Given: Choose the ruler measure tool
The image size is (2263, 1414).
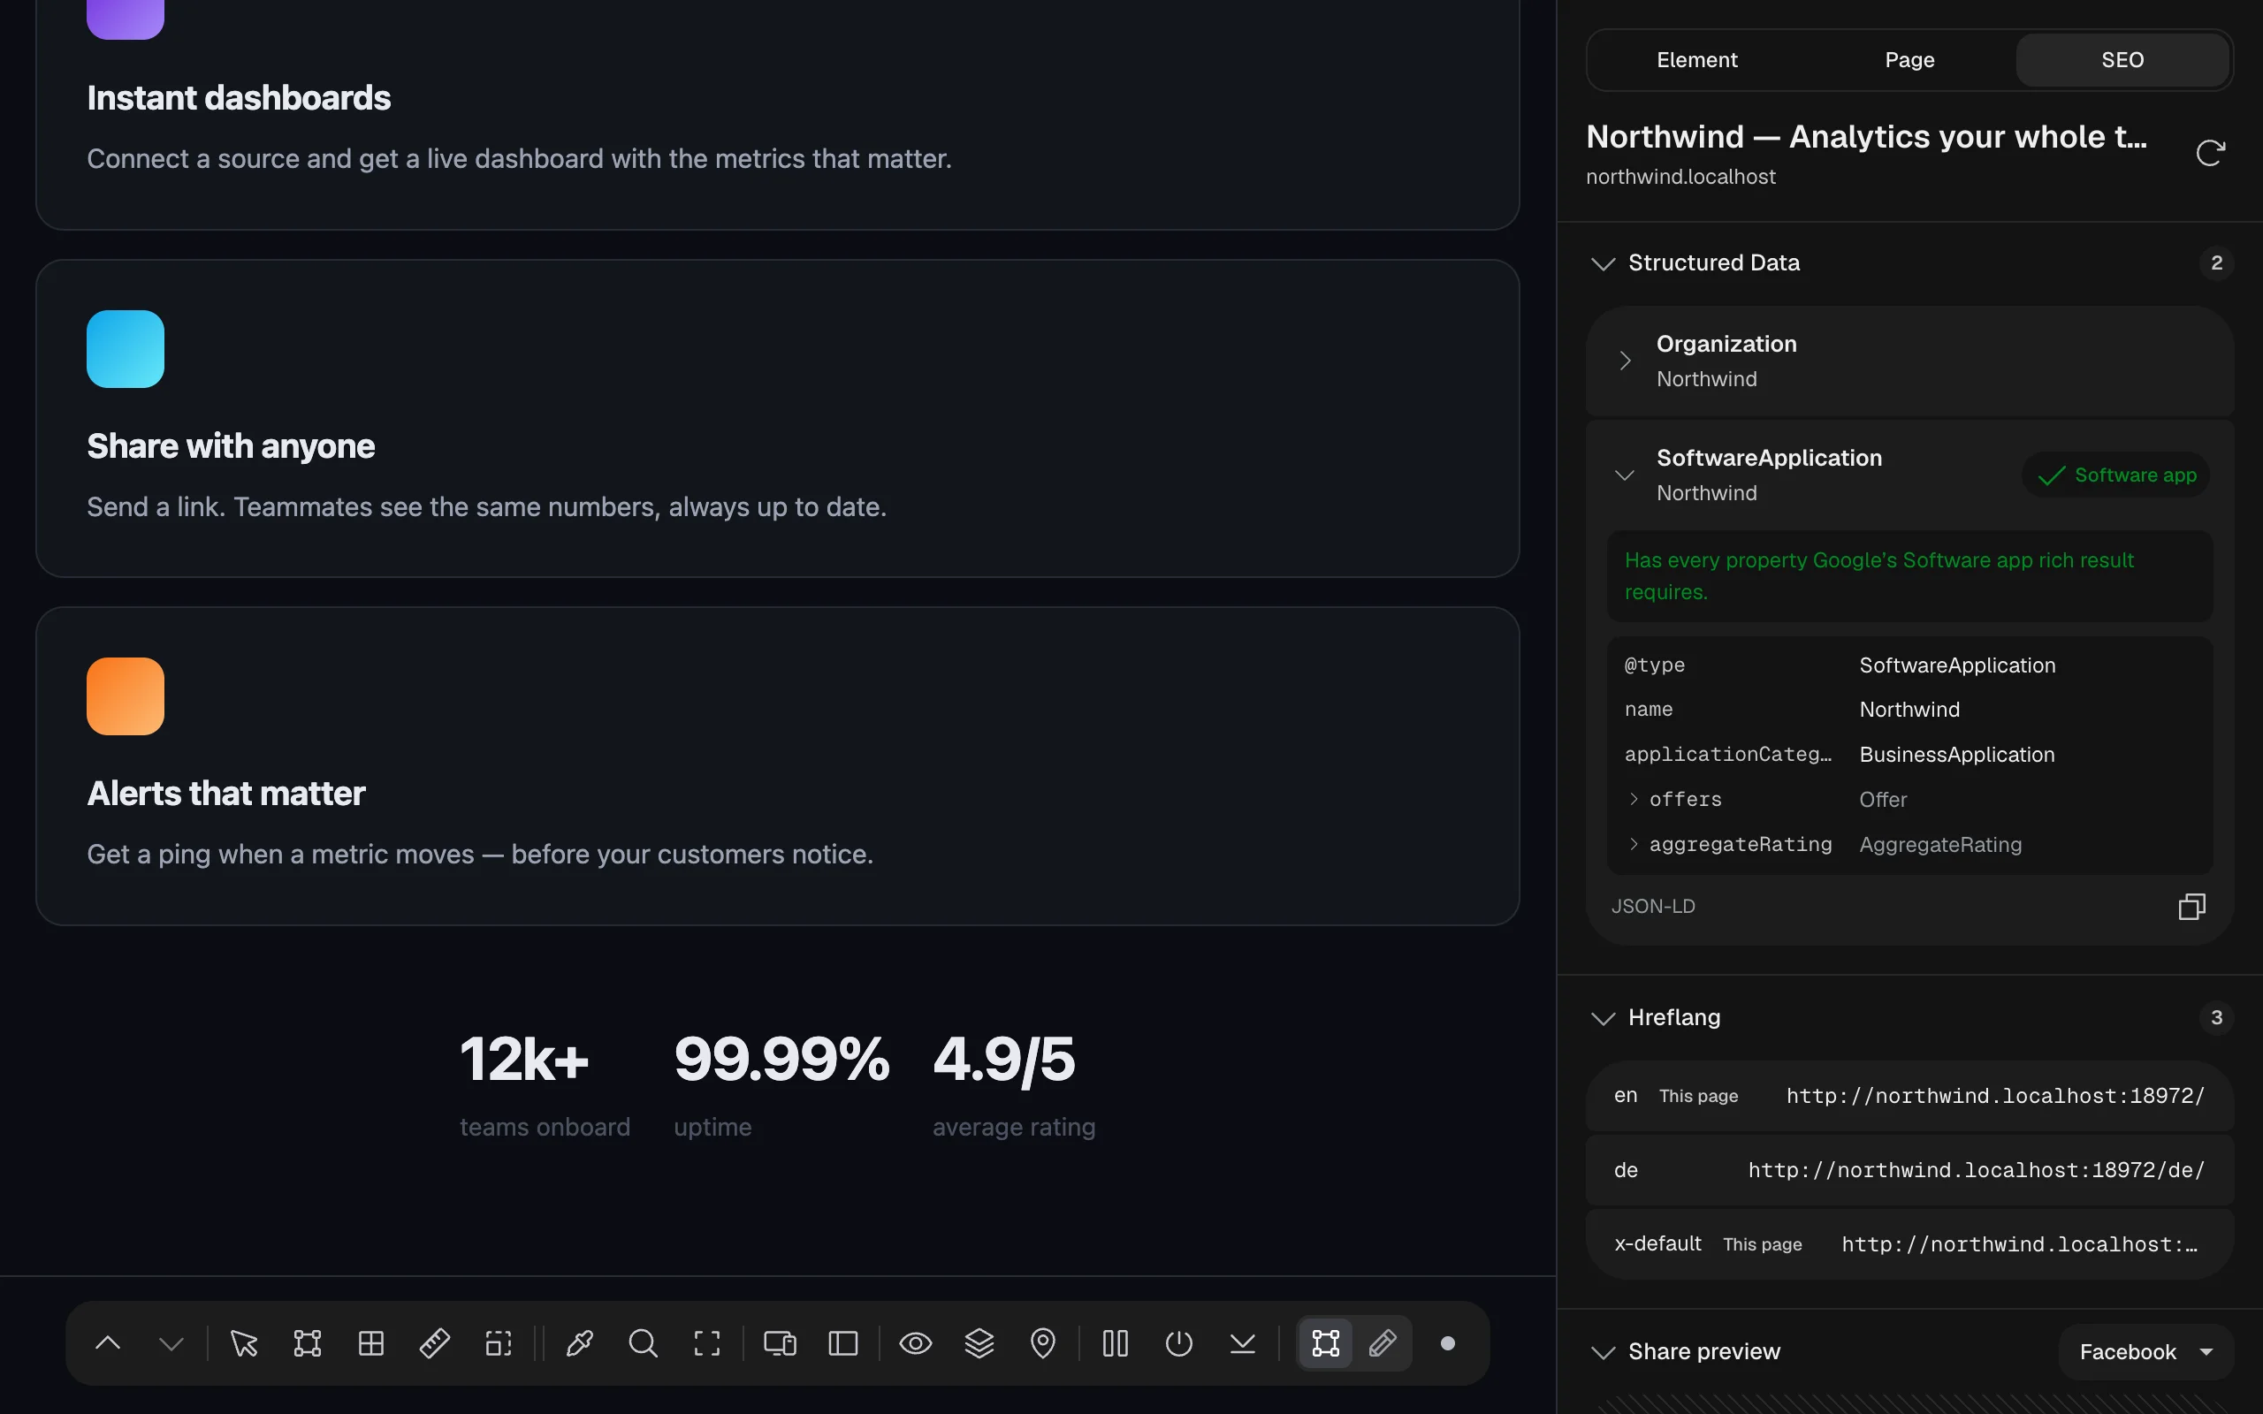Looking at the screenshot, I should [435, 1344].
